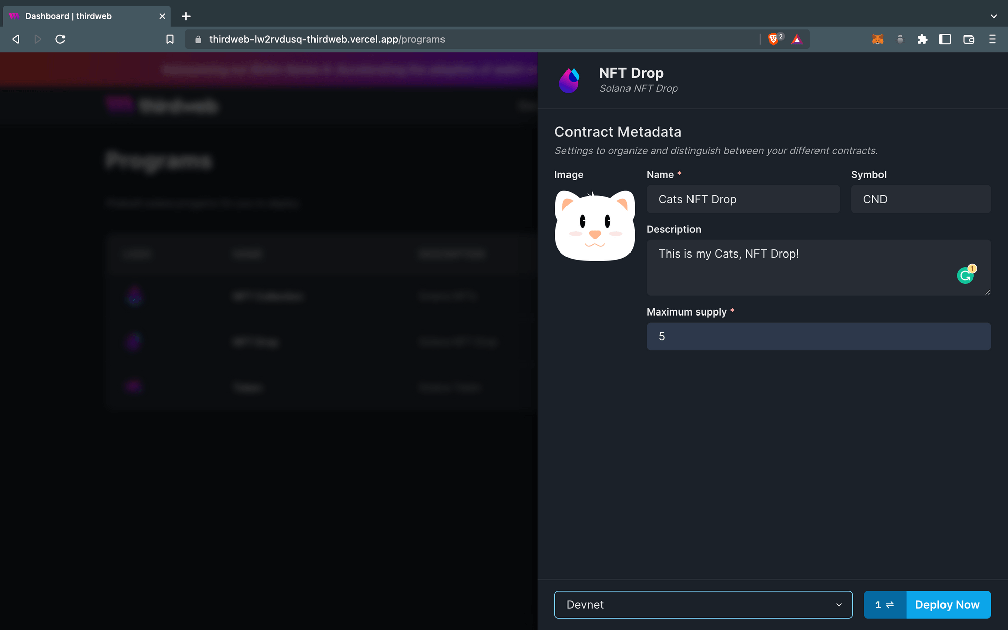Click the transaction count 1 button
The height and width of the screenshot is (630, 1008).
pyautogui.click(x=885, y=604)
